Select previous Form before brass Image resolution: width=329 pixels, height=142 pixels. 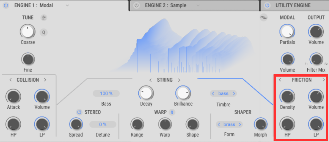(219, 125)
